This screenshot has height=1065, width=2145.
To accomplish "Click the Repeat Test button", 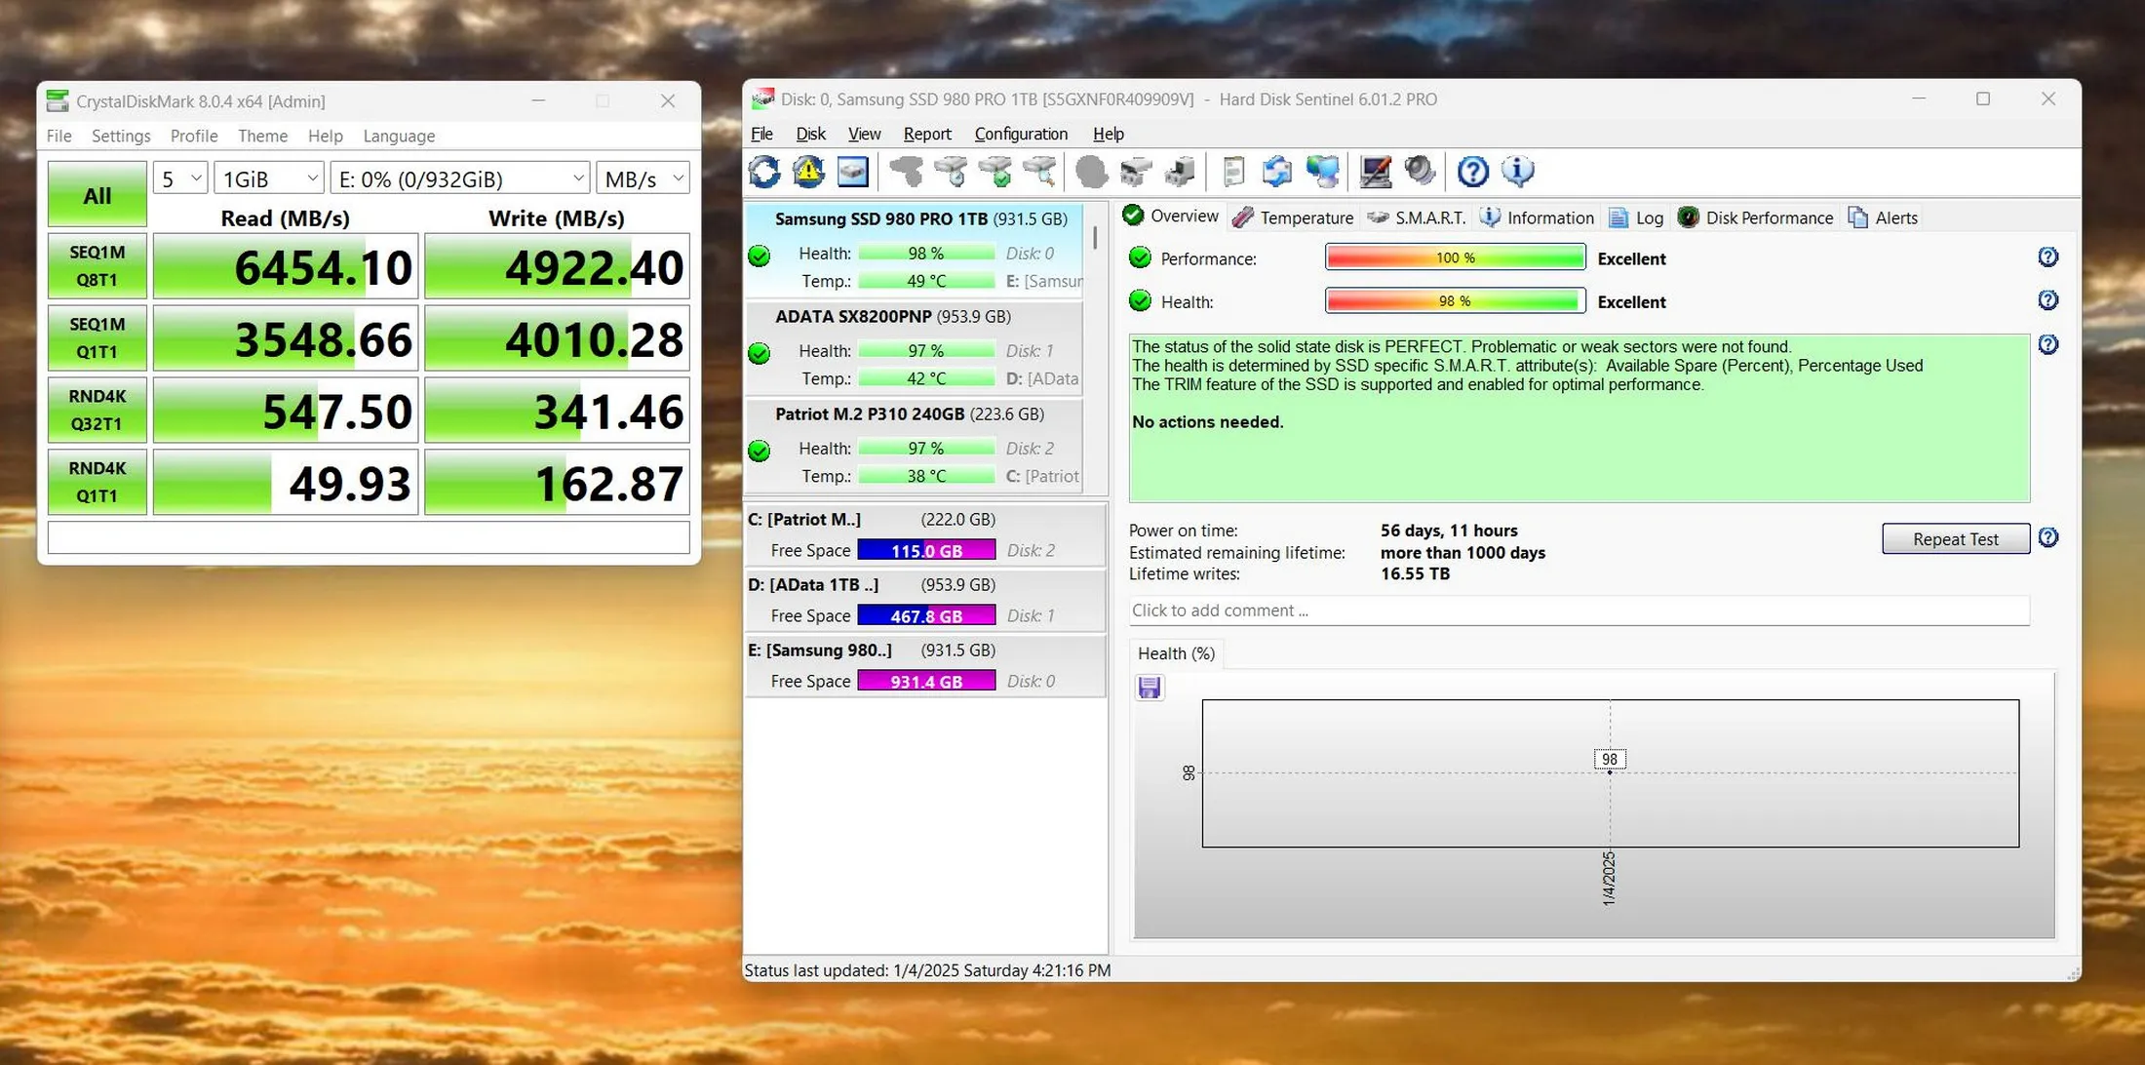I will point(1956,538).
